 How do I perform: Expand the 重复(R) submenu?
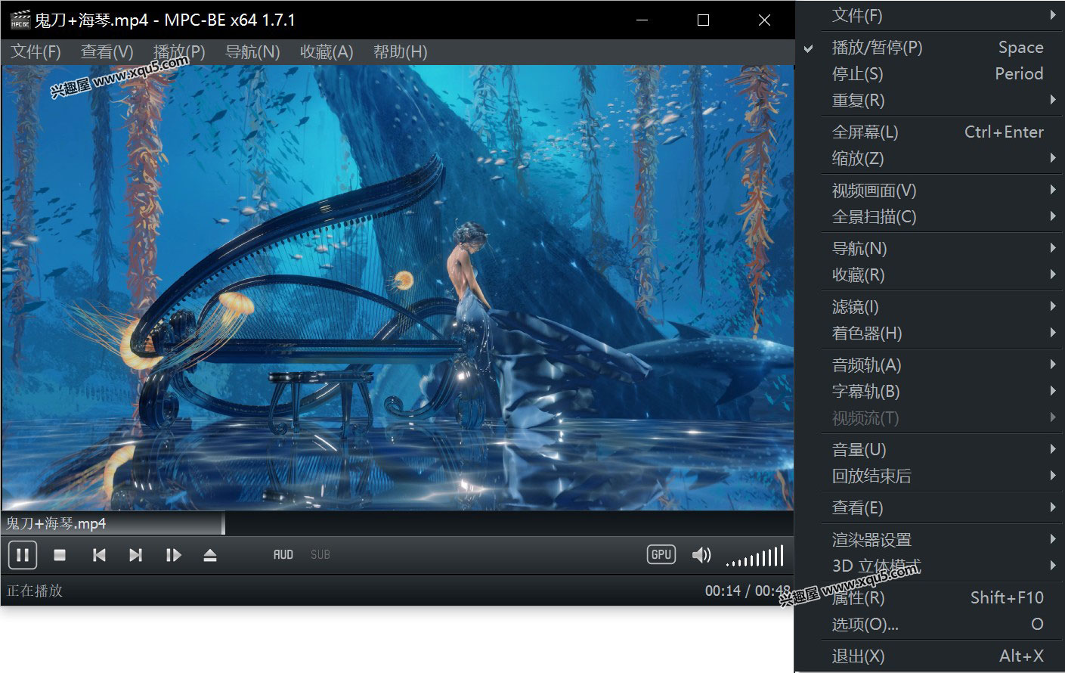point(930,101)
